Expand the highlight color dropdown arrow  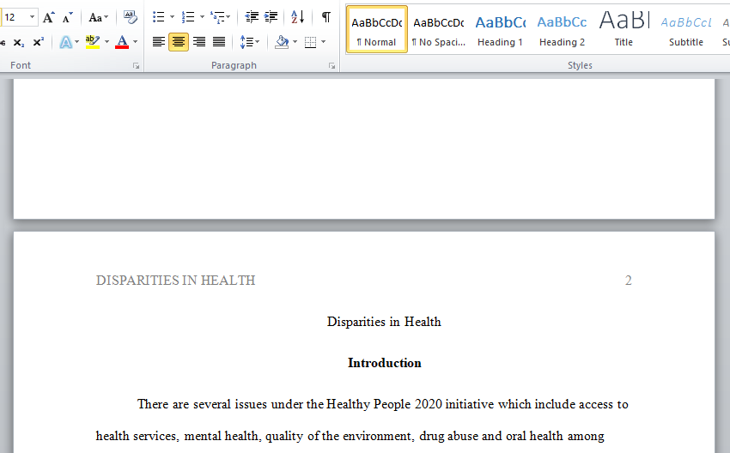(x=106, y=42)
